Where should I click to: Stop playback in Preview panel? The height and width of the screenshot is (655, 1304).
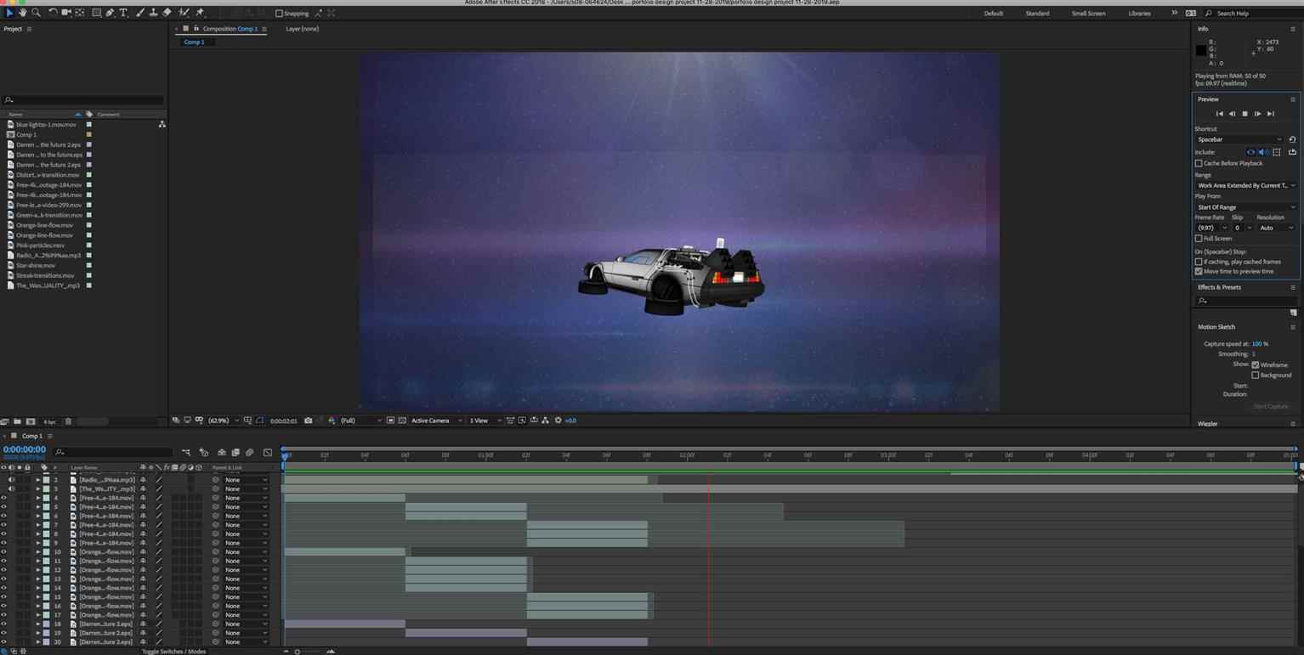pyautogui.click(x=1245, y=114)
